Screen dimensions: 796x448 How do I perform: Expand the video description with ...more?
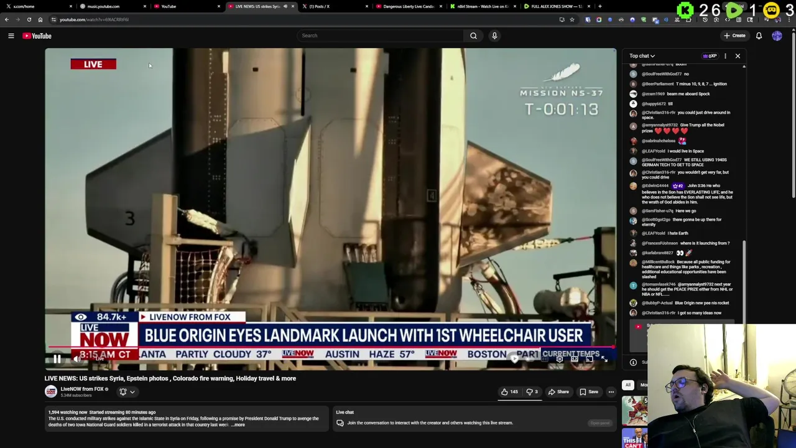(x=238, y=425)
